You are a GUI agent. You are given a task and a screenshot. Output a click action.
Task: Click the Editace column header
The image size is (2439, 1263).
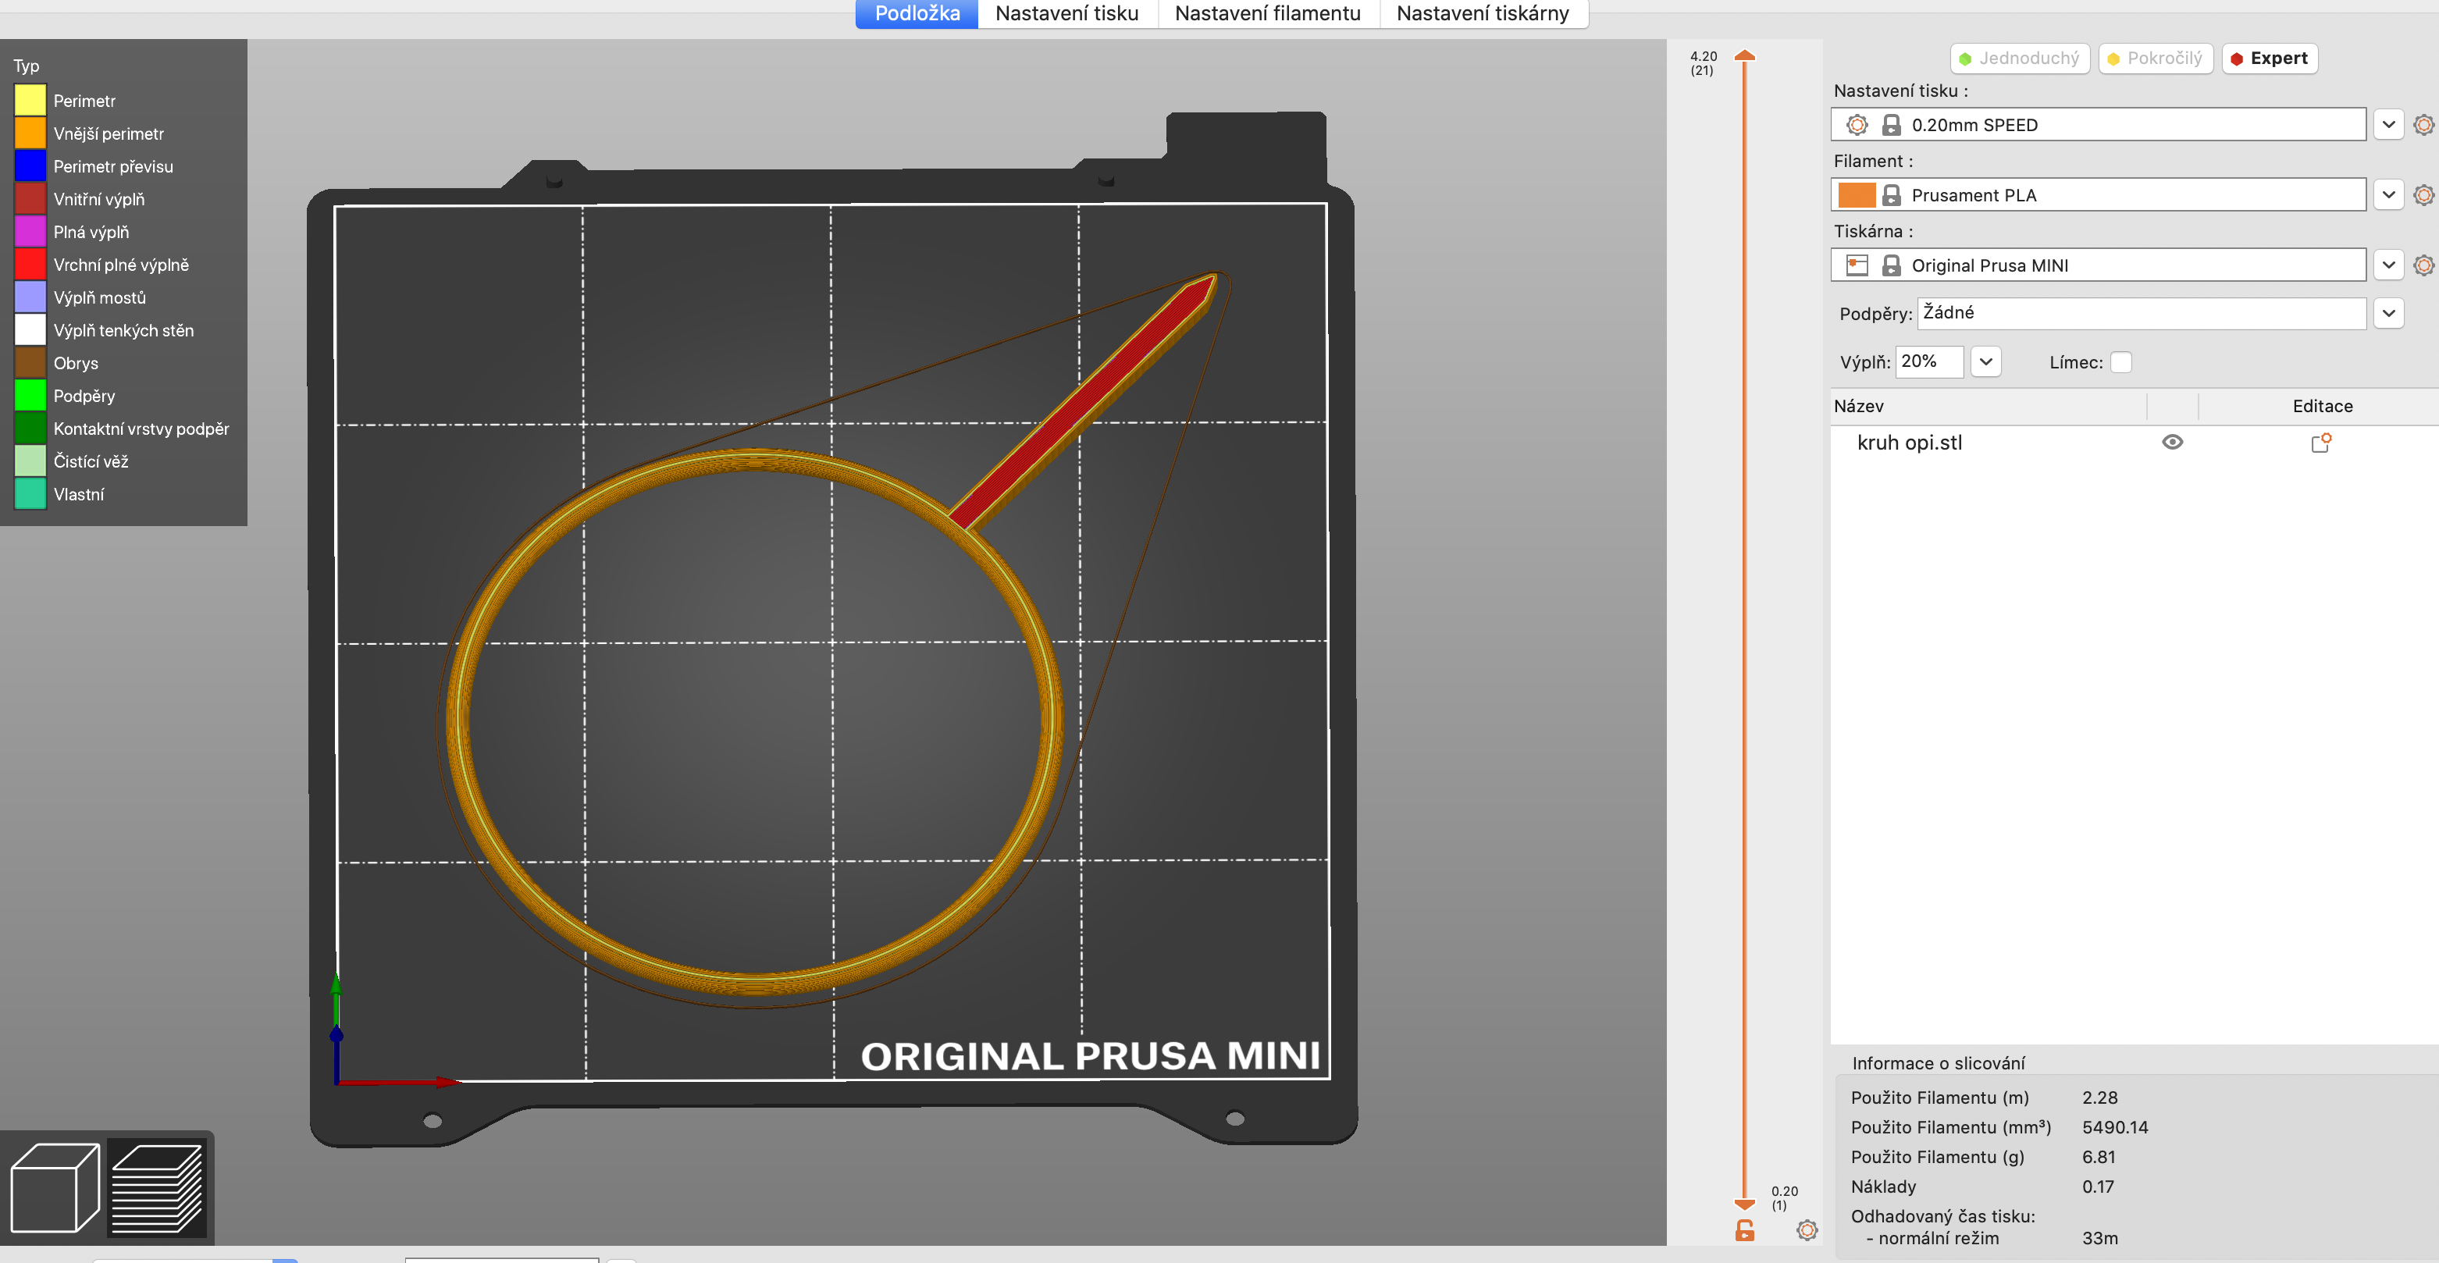tap(2322, 406)
